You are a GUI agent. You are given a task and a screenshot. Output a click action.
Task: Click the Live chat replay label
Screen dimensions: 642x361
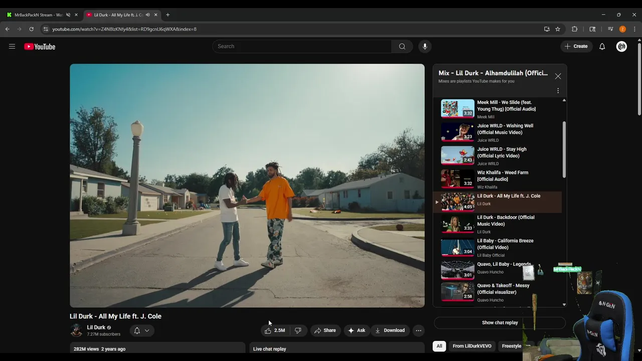270,349
